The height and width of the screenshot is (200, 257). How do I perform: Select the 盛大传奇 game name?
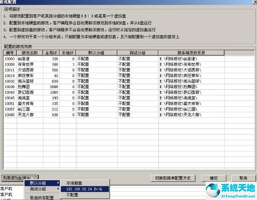pos(26,103)
